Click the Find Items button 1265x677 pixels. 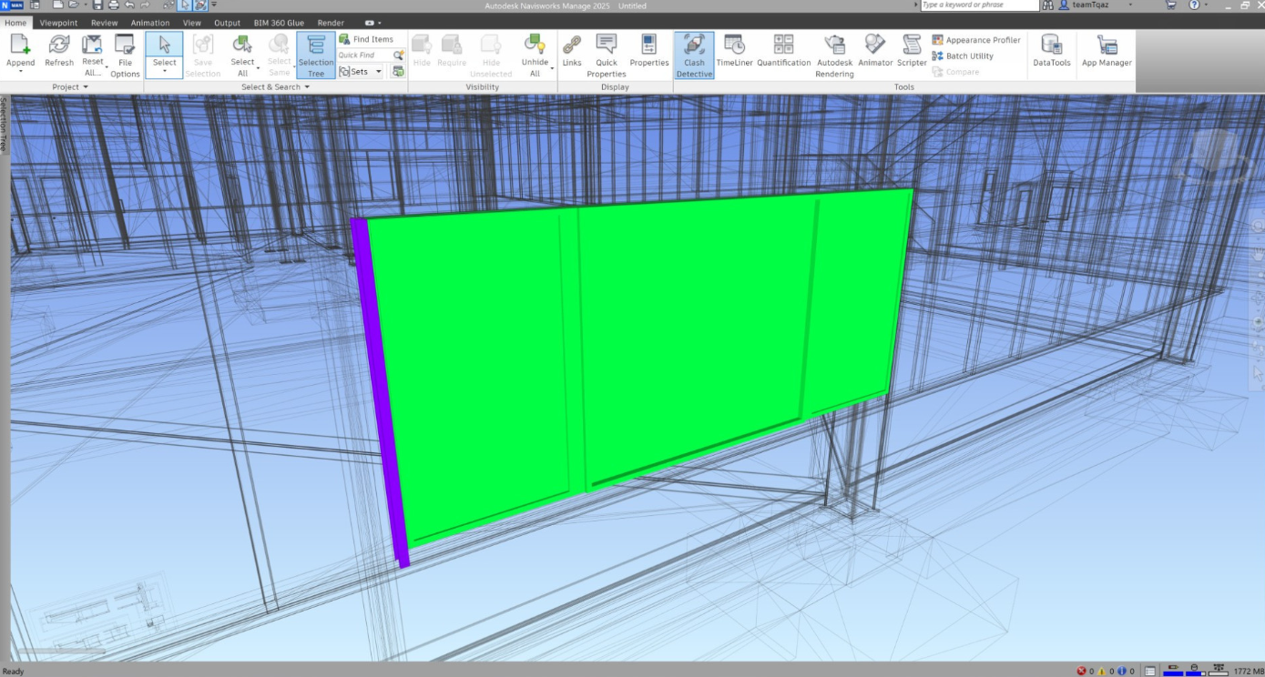click(x=366, y=39)
